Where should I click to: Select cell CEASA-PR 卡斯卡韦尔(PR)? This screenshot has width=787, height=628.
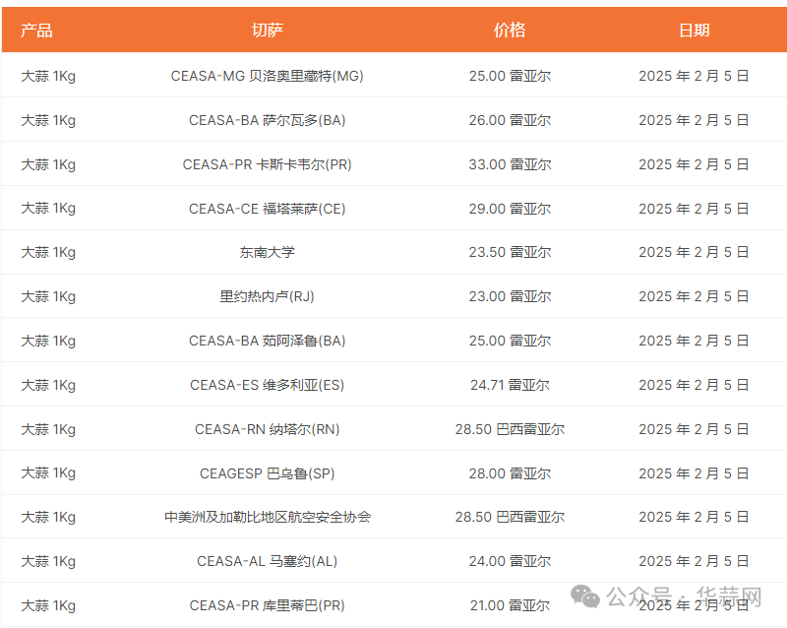[x=267, y=164]
